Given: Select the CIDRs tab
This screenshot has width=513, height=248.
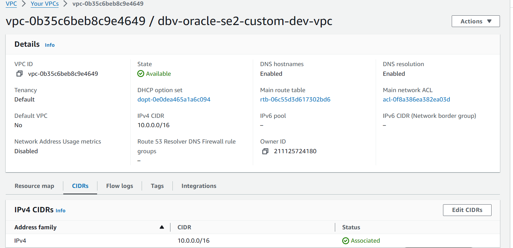Looking at the screenshot, I should coord(80,186).
